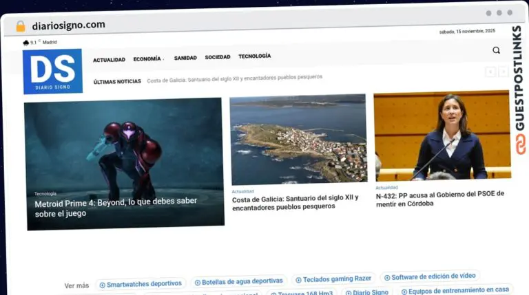Open the Actualidad menu section

coord(109,60)
